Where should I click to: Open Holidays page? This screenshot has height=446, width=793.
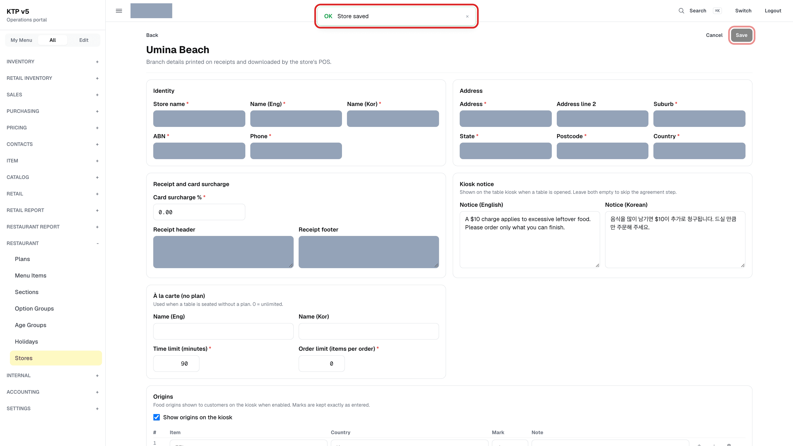(56, 342)
